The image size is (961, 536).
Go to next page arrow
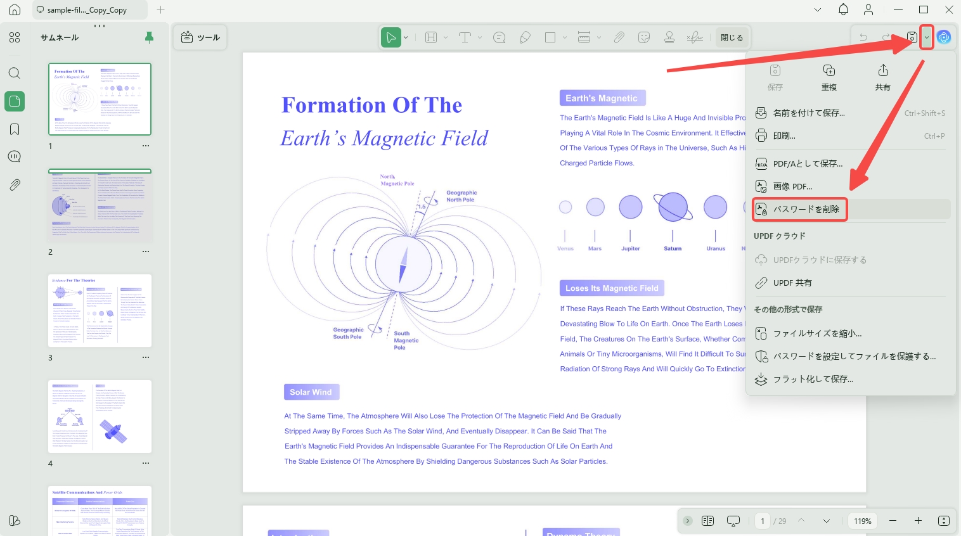[x=827, y=521]
